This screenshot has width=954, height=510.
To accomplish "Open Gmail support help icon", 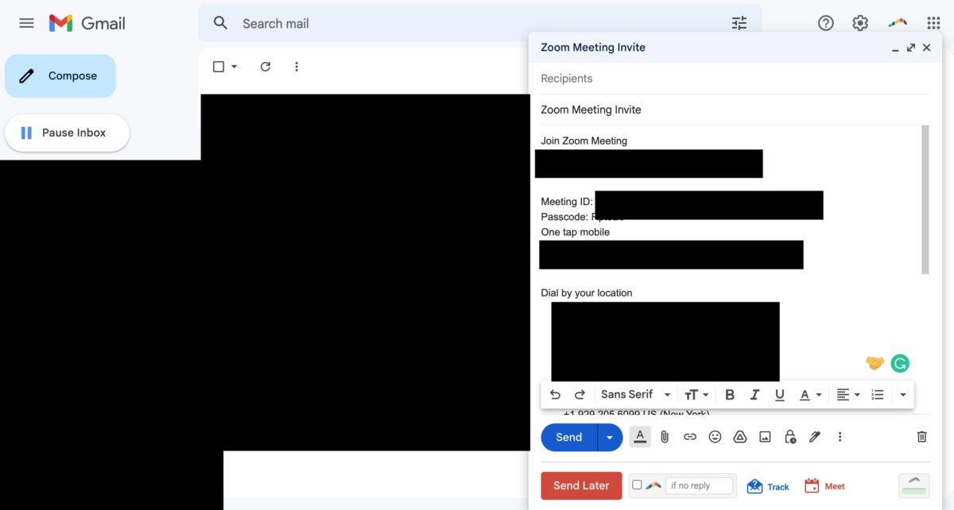I will [826, 23].
